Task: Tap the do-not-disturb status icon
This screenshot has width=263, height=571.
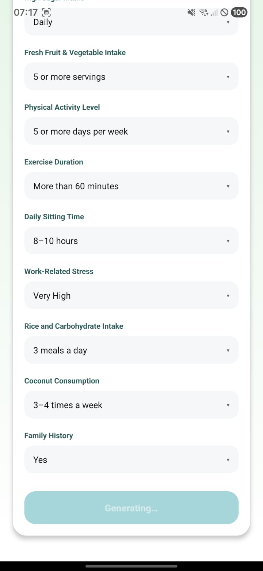Action: pos(225,13)
